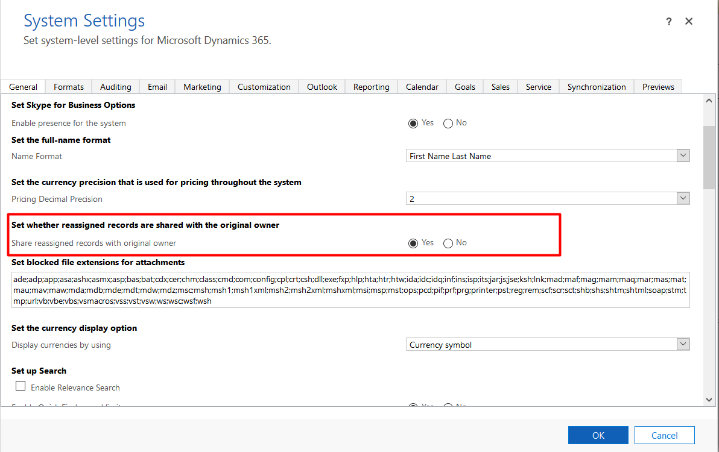The height and width of the screenshot is (452, 719).
Task: Switch to the Formats tab
Action: (69, 87)
